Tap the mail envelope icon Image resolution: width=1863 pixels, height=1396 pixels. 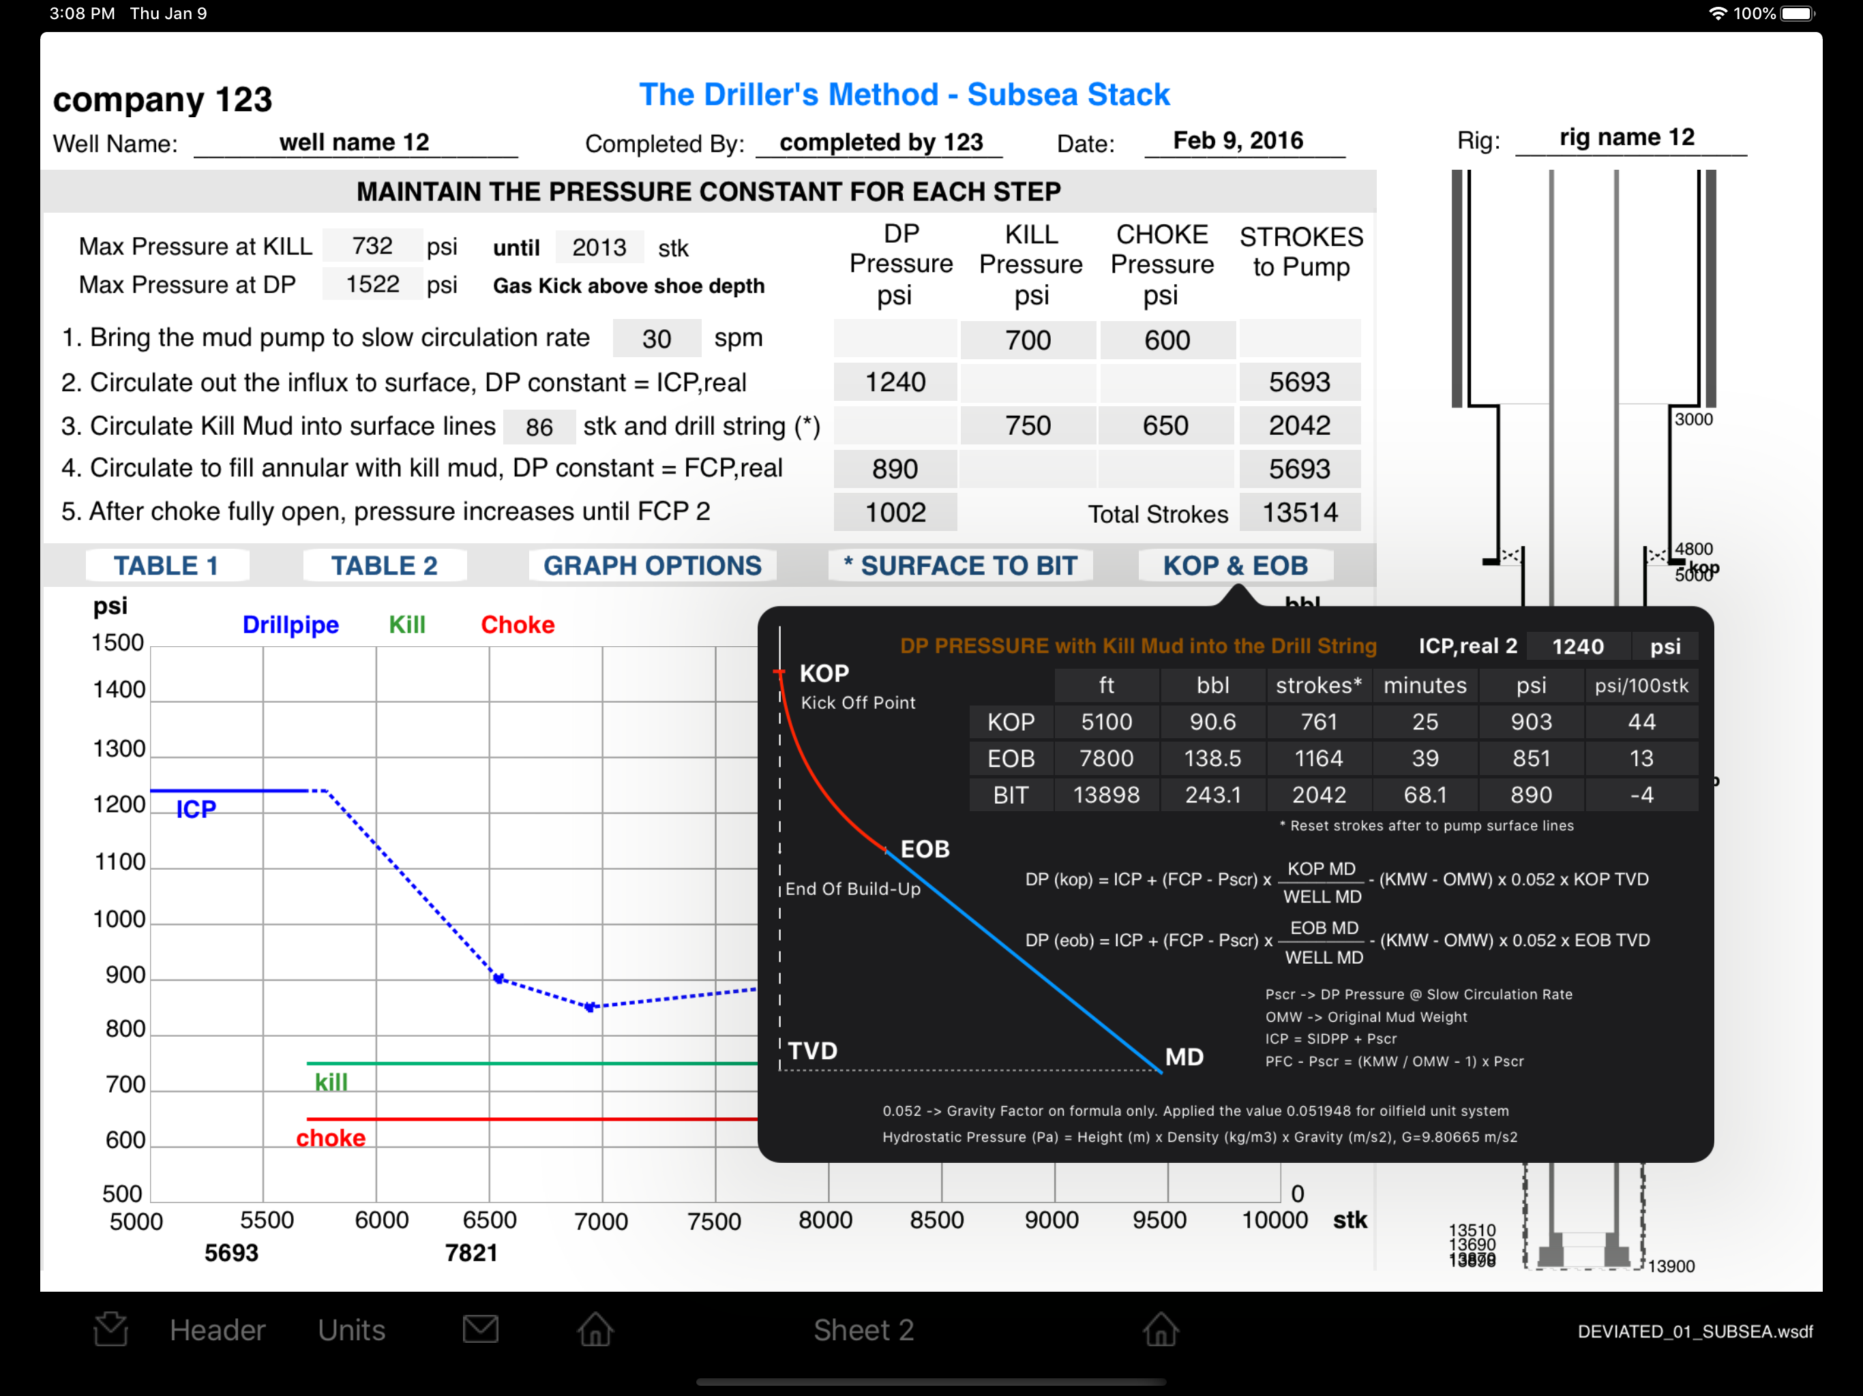click(x=480, y=1329)
